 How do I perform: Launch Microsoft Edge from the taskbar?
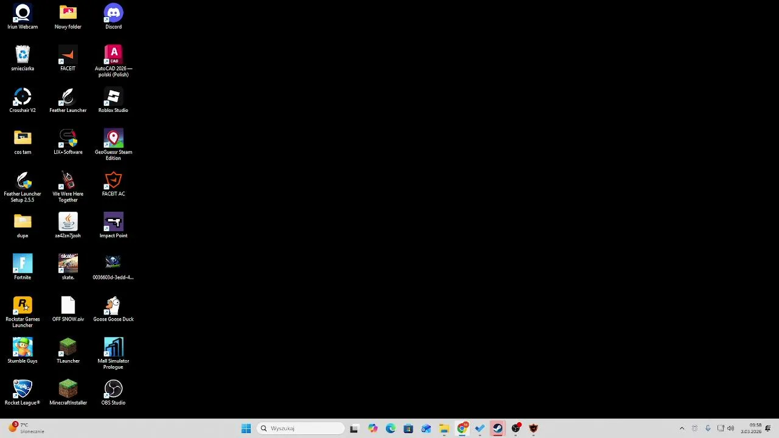[x=390, y=428]
